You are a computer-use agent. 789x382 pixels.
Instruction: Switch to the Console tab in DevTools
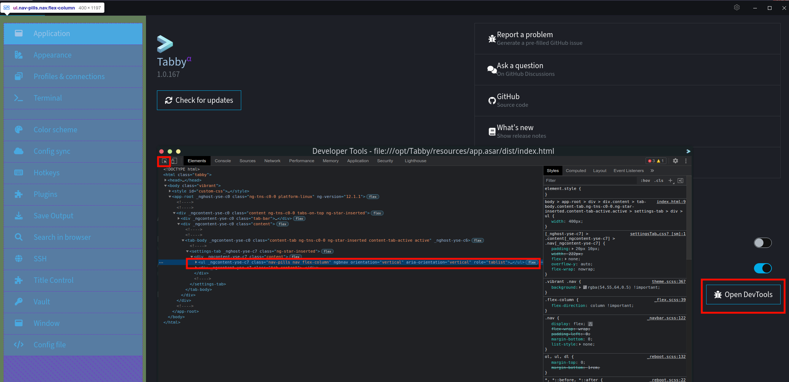point(223,161)
